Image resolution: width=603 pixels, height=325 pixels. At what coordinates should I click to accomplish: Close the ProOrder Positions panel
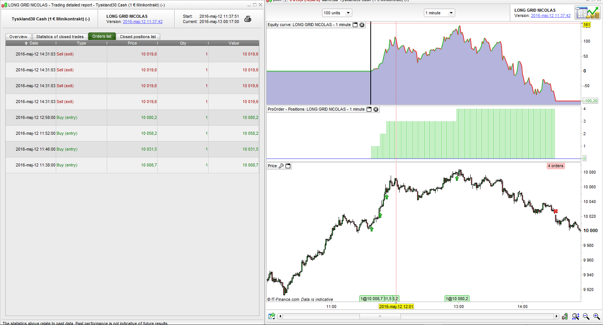tap(376, 109)
